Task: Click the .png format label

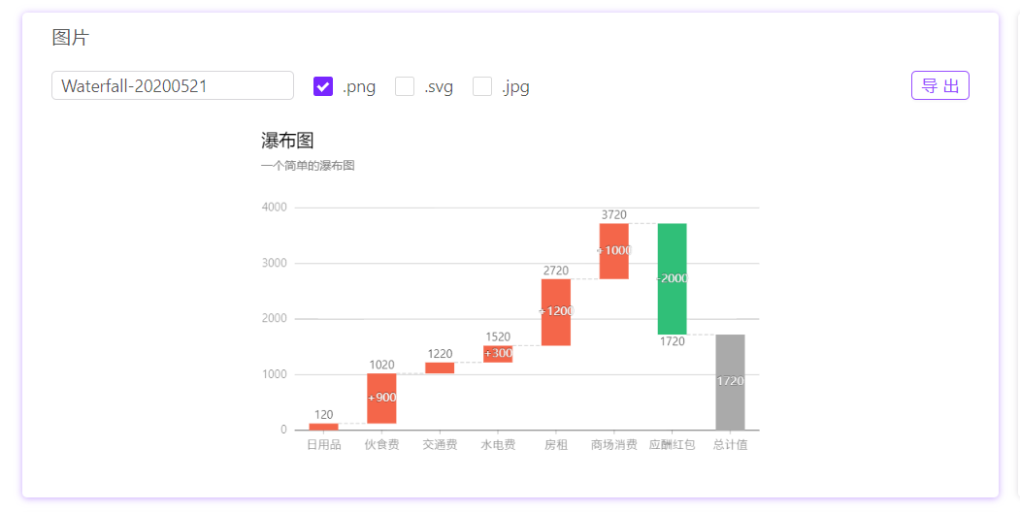Action: tap(358, 87)
